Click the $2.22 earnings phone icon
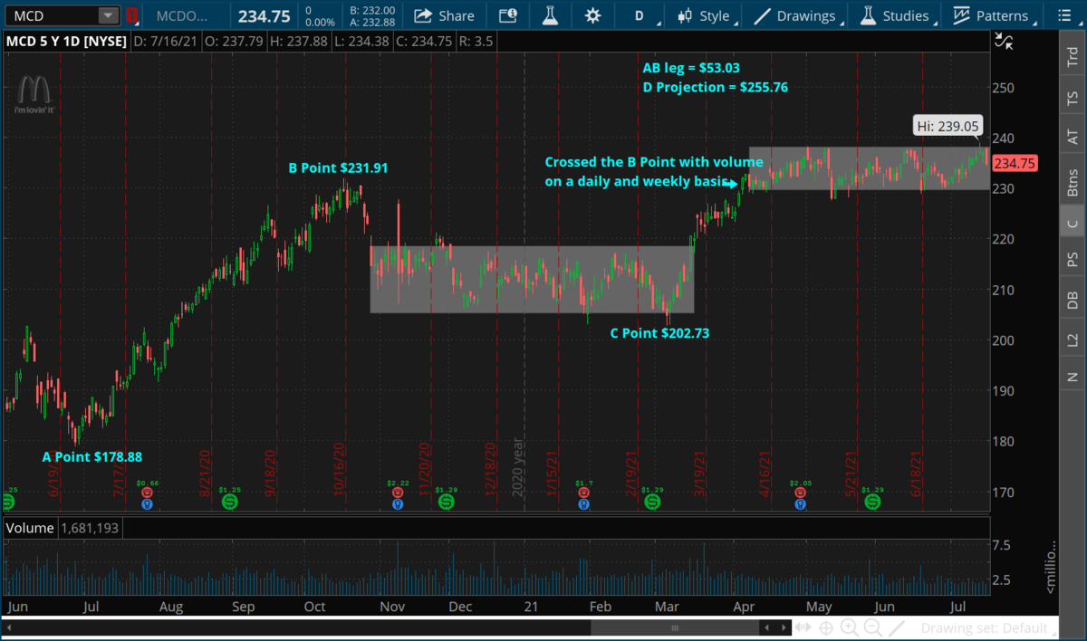Image resolution: width=1087 pixels, height=641 pixels. tap(397, 493)
